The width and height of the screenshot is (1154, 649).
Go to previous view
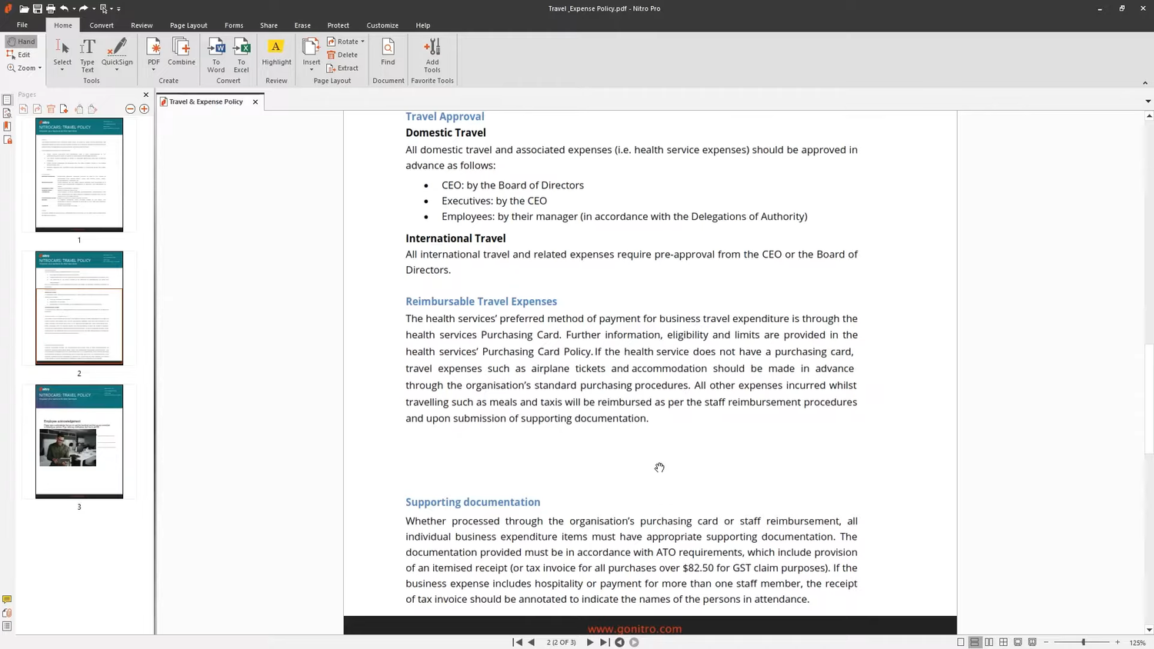(619, 642)
